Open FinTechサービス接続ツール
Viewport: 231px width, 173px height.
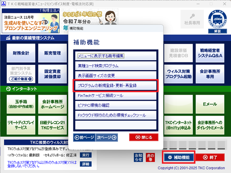click(x=115, y=96)
